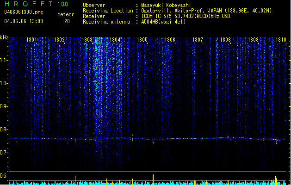Click the Receiving Location label
The height and width of the screenshot is (185, 291).
coord(108,11)
